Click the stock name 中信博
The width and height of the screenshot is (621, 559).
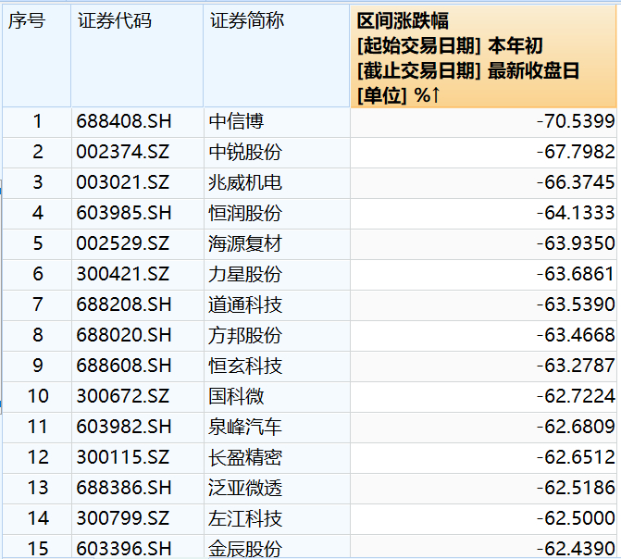click(236, 121)
